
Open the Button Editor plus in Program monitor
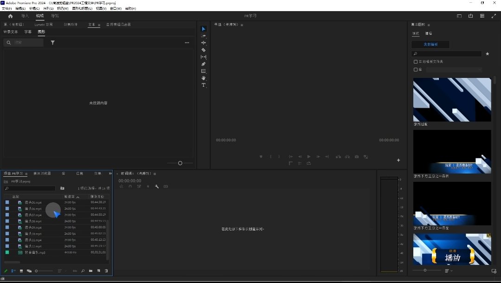pyautogui.click(x=398, y=160)
